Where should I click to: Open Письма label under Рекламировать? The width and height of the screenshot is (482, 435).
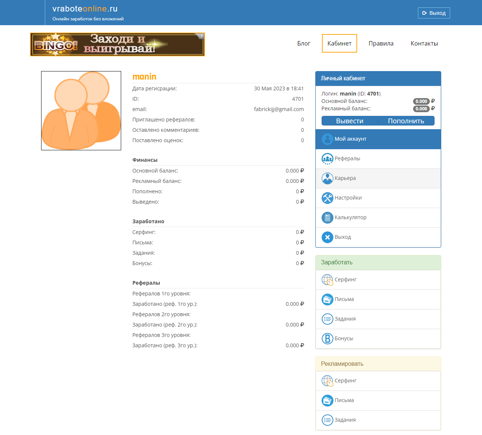(x=344, y=400)
